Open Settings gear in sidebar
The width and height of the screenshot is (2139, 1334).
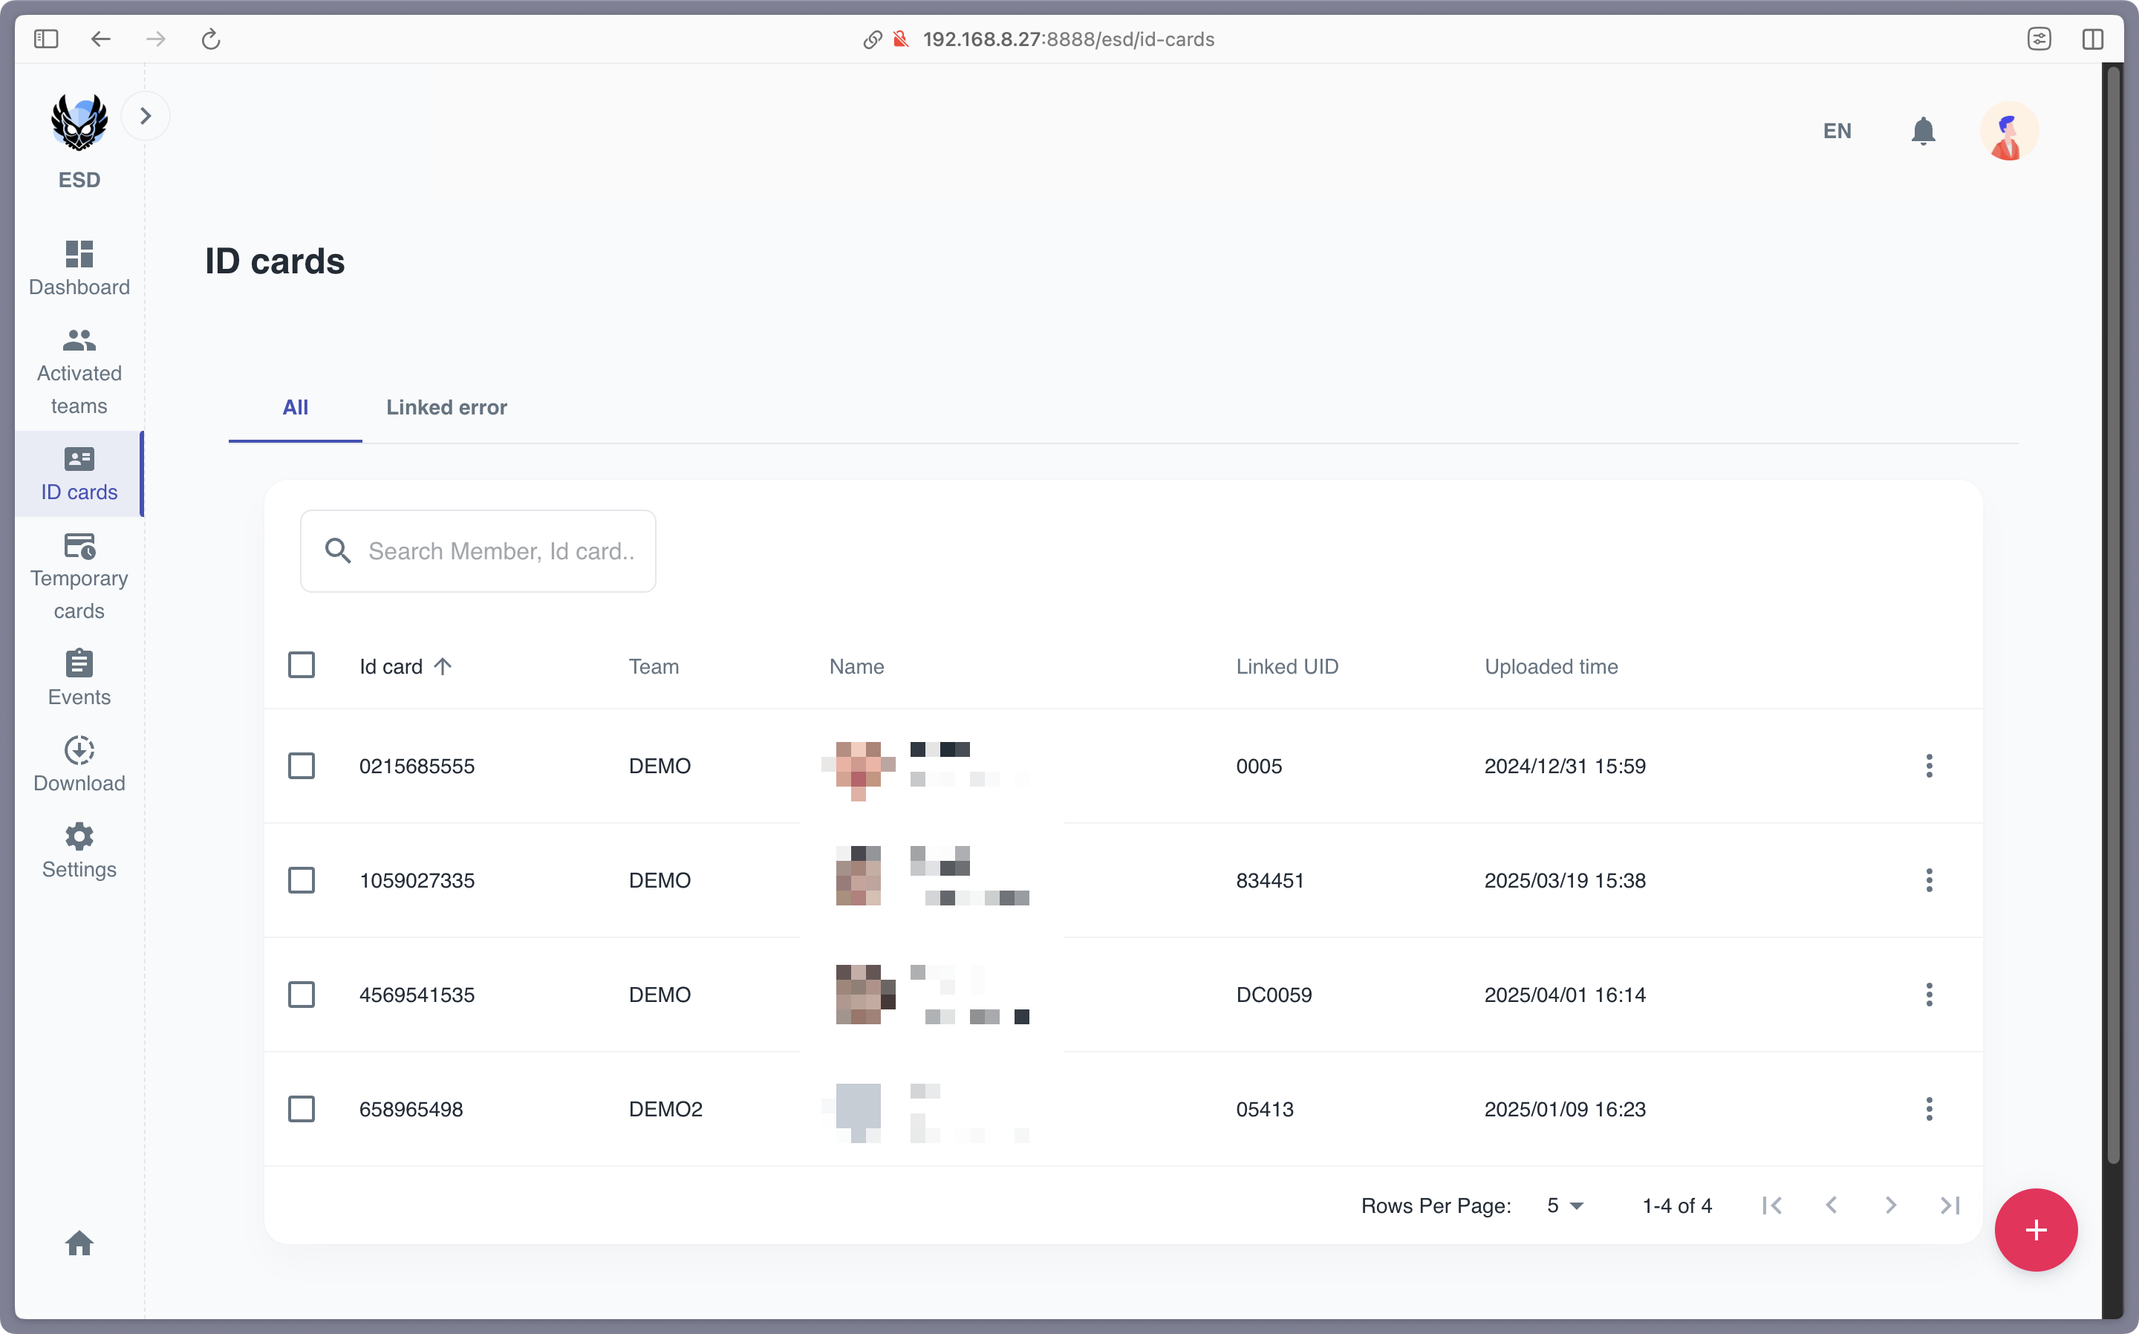point(79,836)
